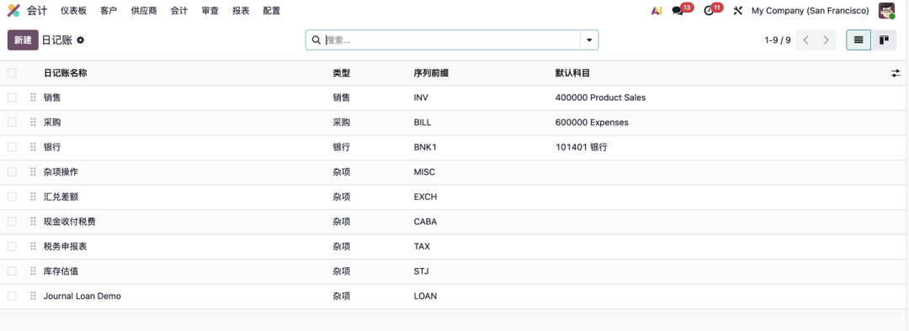The image size is (909, 331).
Task: Open the optional columns adjust icon
Action: click(x=896, y=73)
